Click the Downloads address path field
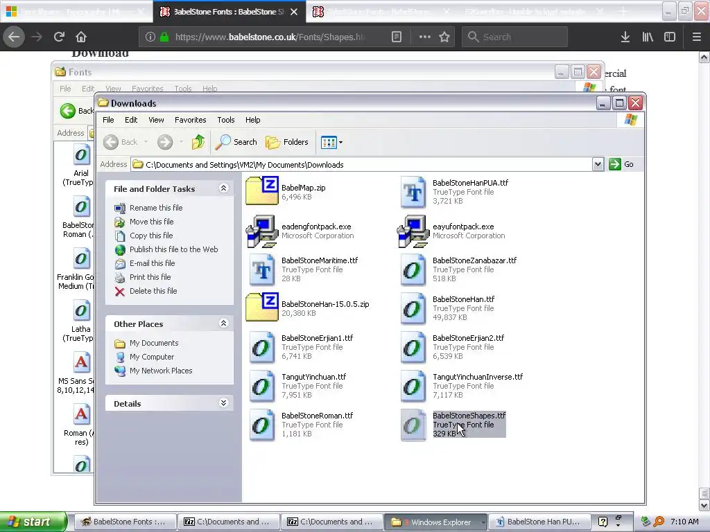Image resolution: width=710 pixels, height=532 pixels. 361,165
